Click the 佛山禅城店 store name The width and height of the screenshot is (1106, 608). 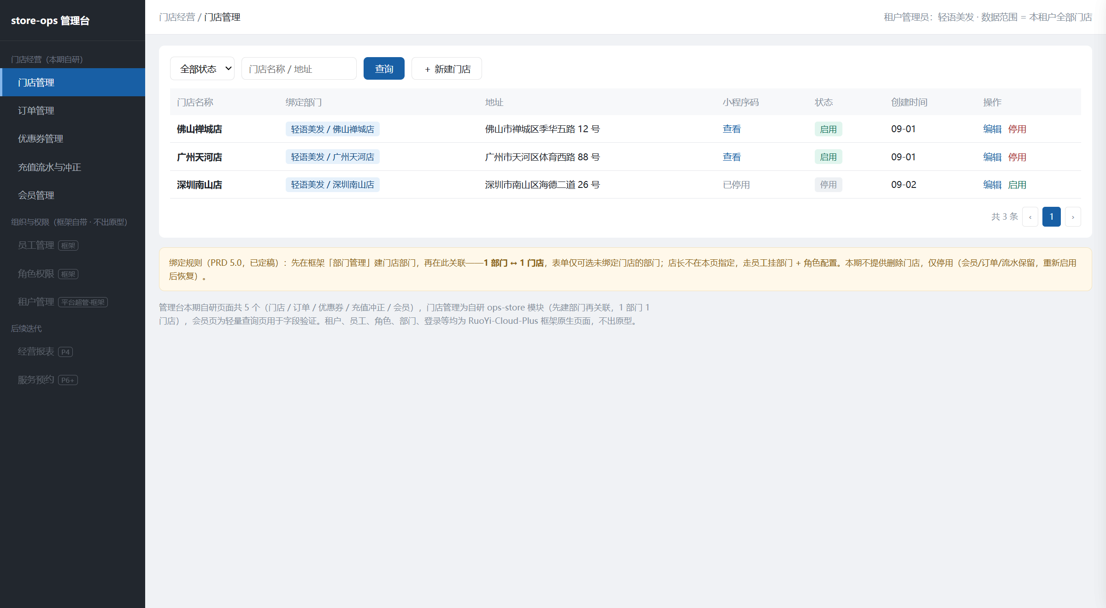click(200, 129)
